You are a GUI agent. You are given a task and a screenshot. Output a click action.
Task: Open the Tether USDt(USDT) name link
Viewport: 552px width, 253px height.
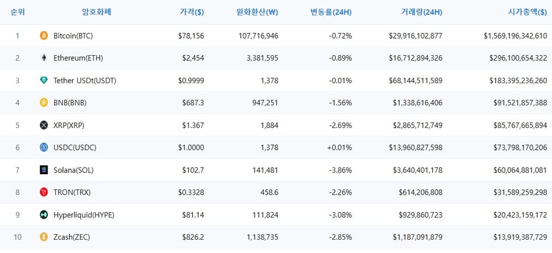point(85,81)
